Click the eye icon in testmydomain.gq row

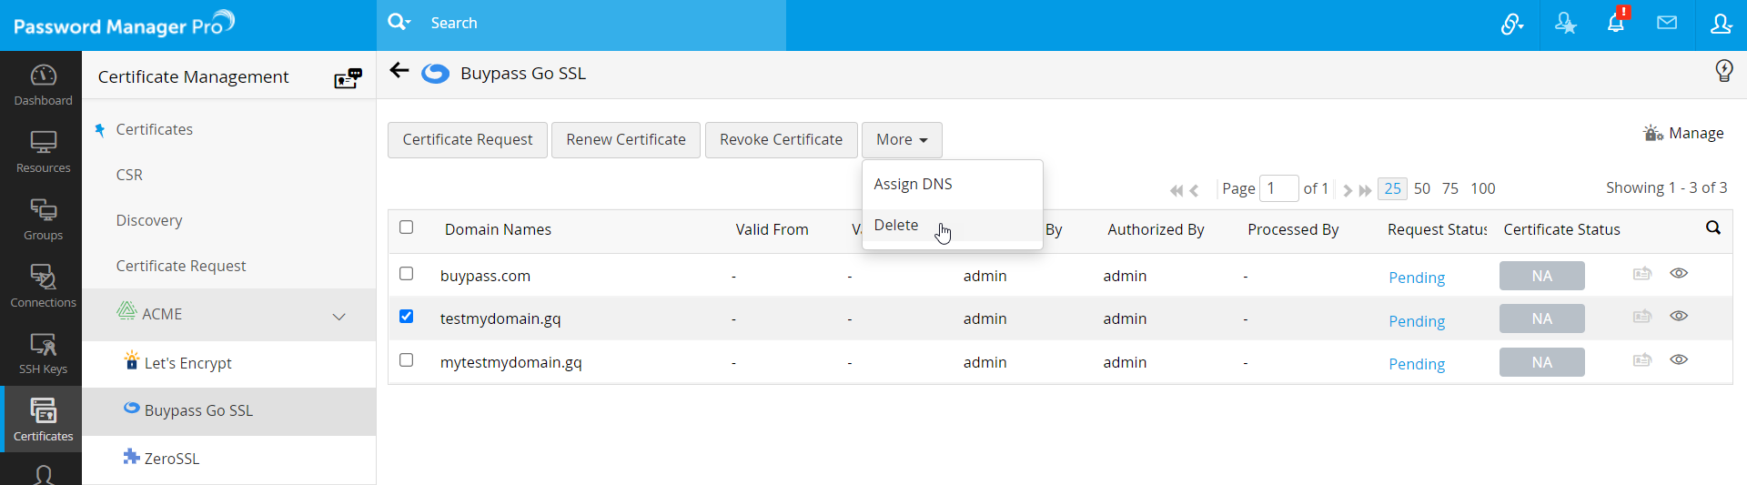[1679, 316]
